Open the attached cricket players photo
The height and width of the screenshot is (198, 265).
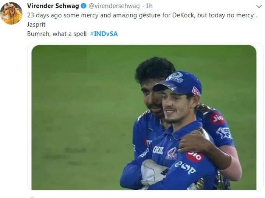(x=144, y=117)
